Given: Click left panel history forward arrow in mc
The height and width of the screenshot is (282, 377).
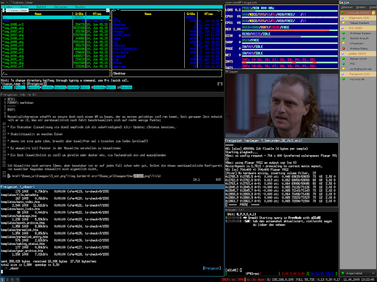Looking at the screenshot, I should coord(107,10).
